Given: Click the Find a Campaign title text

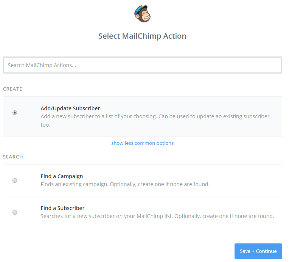Looking at the screenshot, I should [62, 176].
